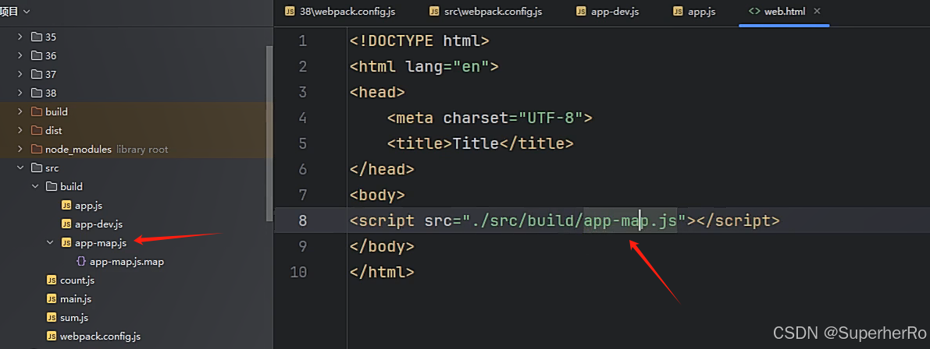Open app.js in the project tree

coord(90,205)
